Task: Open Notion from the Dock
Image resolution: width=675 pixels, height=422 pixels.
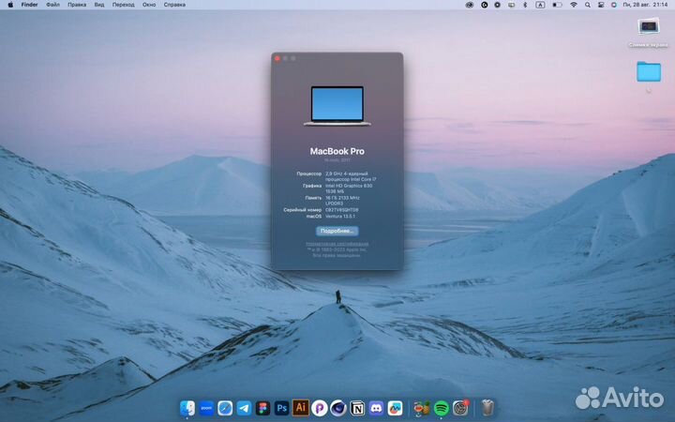Action: click(357, 408)
